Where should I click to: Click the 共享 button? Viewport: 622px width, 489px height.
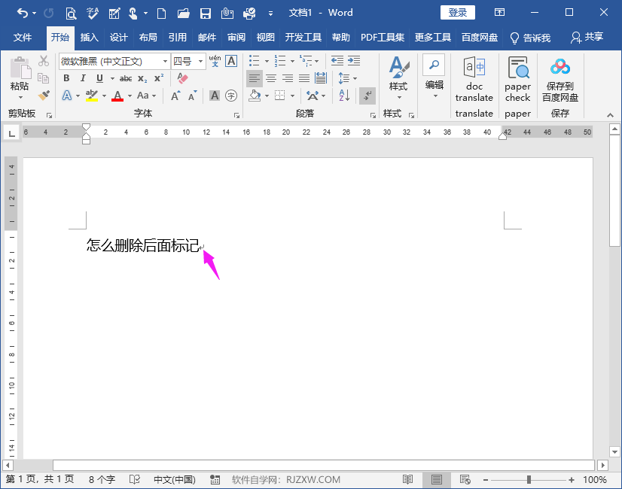(593, 37)
